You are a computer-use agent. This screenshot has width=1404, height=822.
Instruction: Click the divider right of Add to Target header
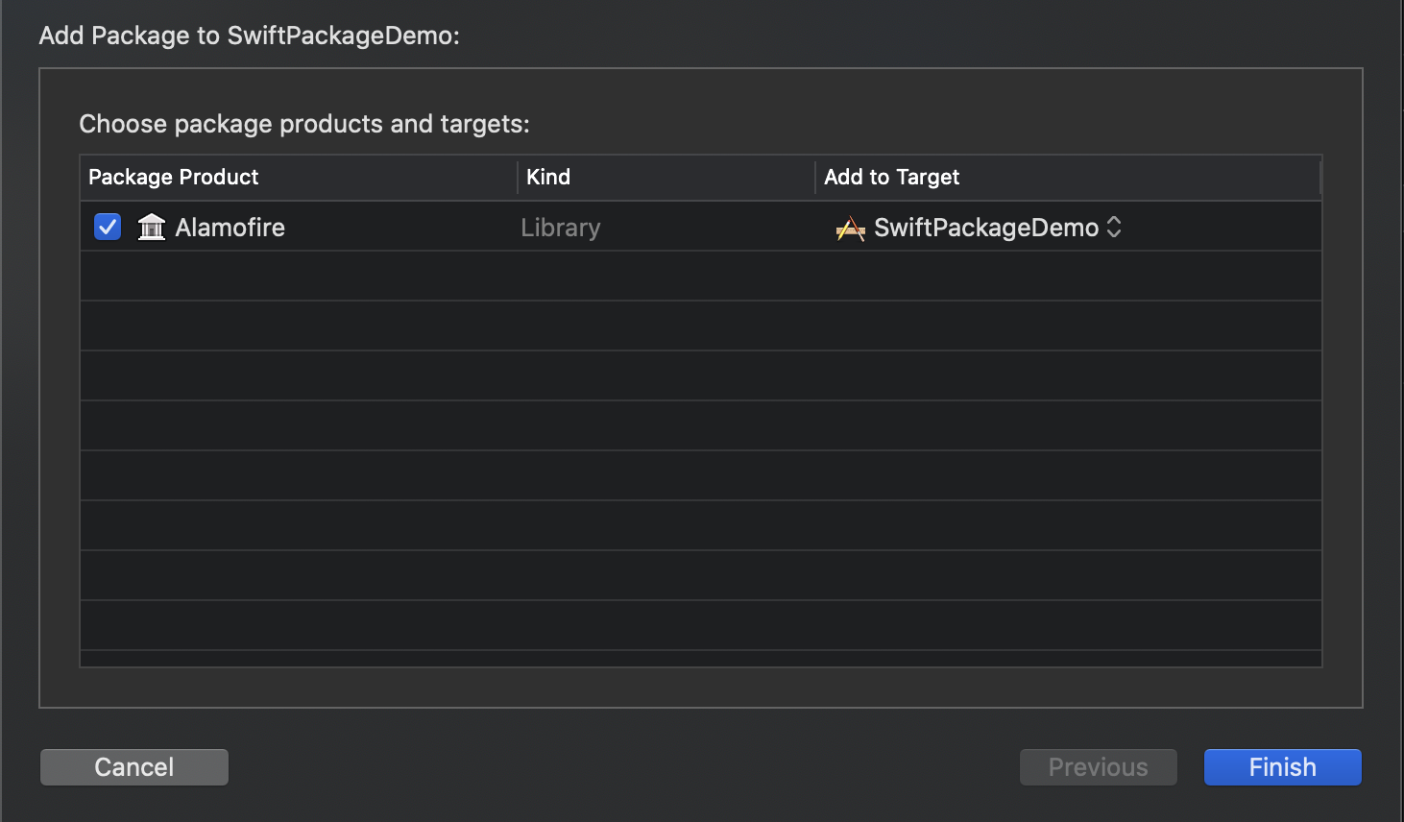coord(1320,178)
